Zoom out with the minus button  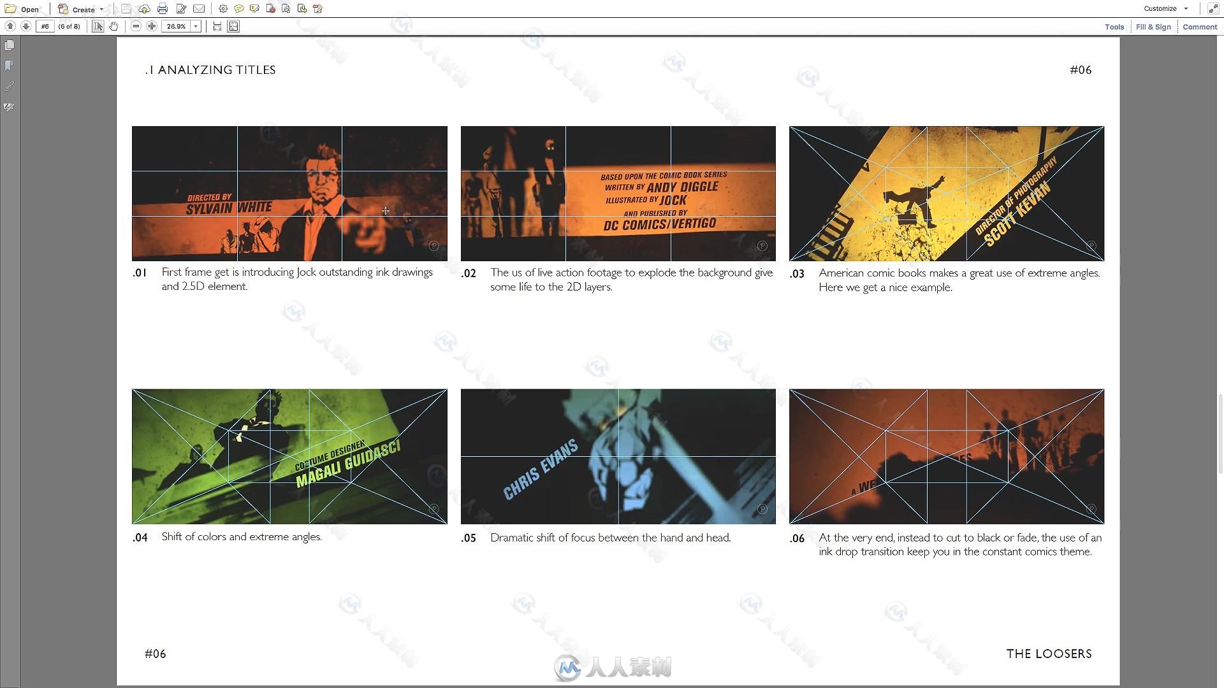point(136,26)
